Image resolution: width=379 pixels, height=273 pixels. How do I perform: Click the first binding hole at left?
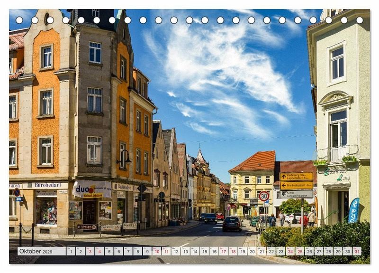[x=19, y=20]
